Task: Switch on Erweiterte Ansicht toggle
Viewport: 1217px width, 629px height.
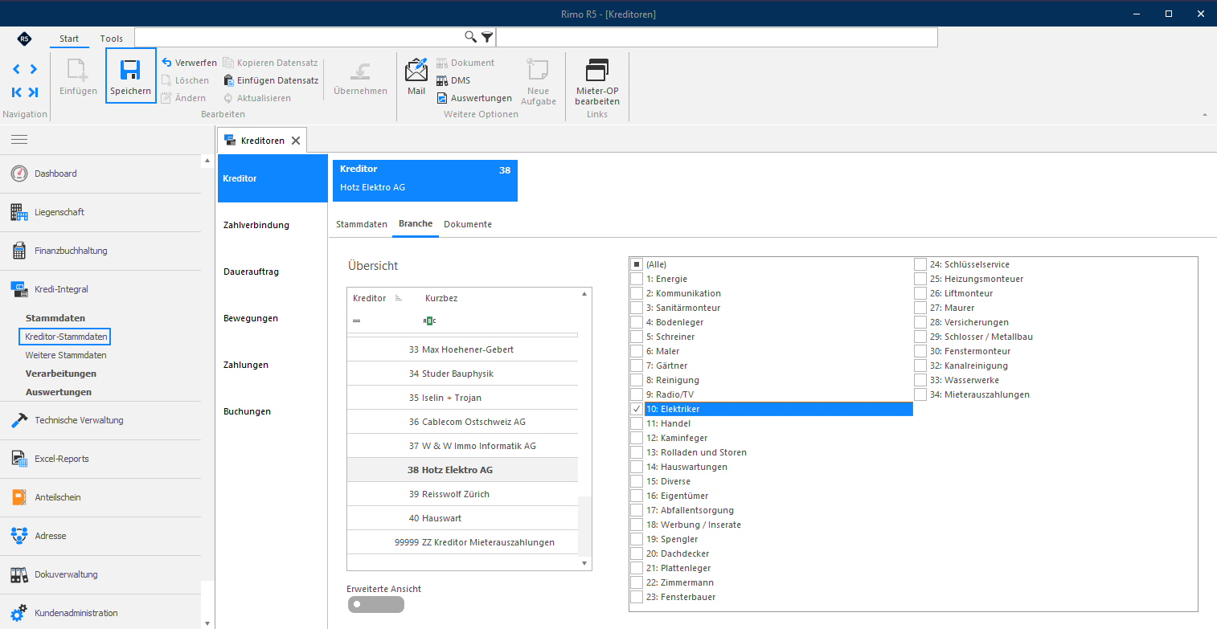Action: (x=376, y=605)
